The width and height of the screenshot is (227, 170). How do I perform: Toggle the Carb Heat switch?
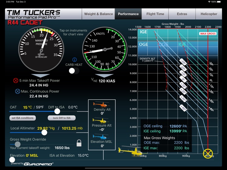coord(74,71)
